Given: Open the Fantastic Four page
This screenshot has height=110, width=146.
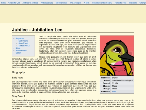Looking at the screenshot, I should (x=120, y=3).
